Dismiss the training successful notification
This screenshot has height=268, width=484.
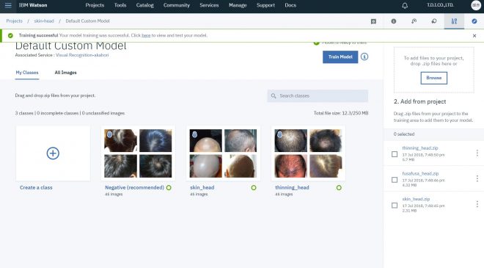pos(474,36)
